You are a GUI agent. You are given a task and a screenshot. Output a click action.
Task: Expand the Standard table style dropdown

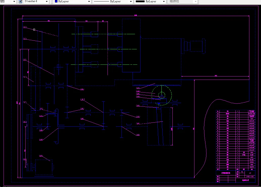47,2
